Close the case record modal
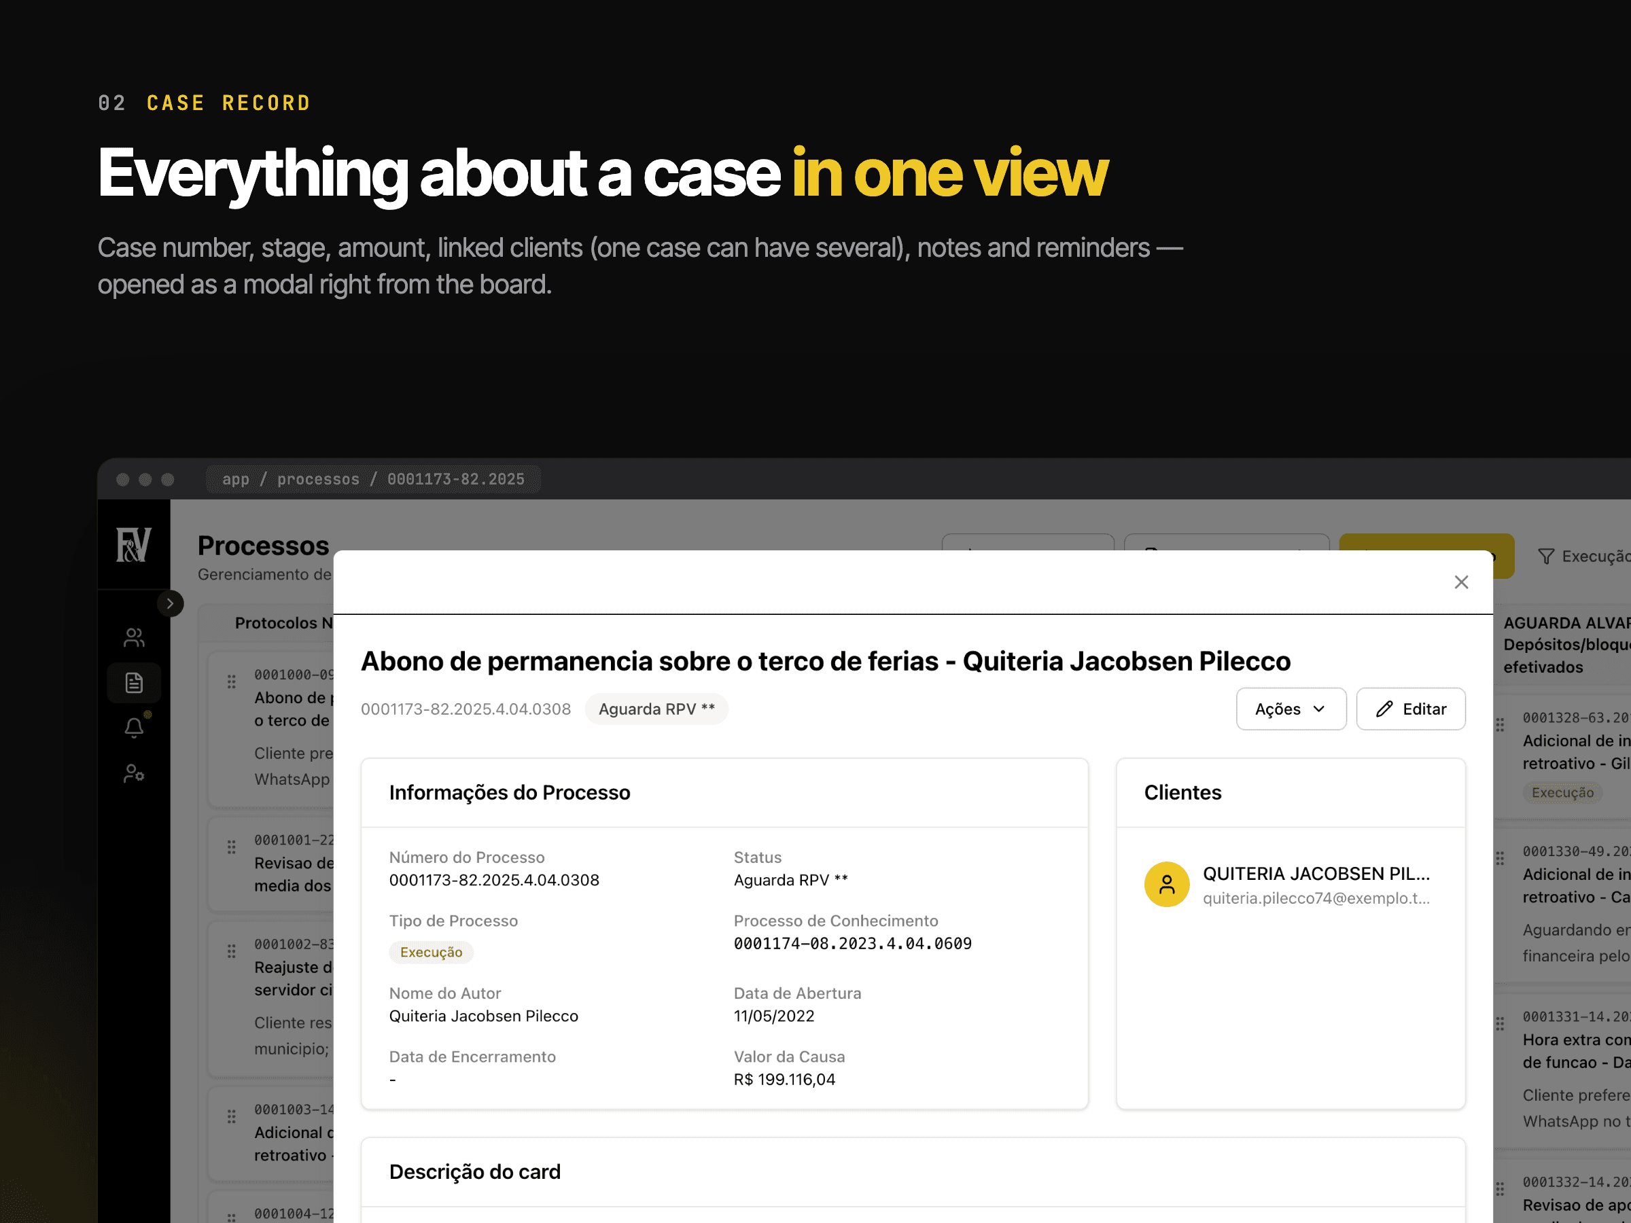The width and height of the screenshot is (1631, 1223). [x=1460, y=582]
